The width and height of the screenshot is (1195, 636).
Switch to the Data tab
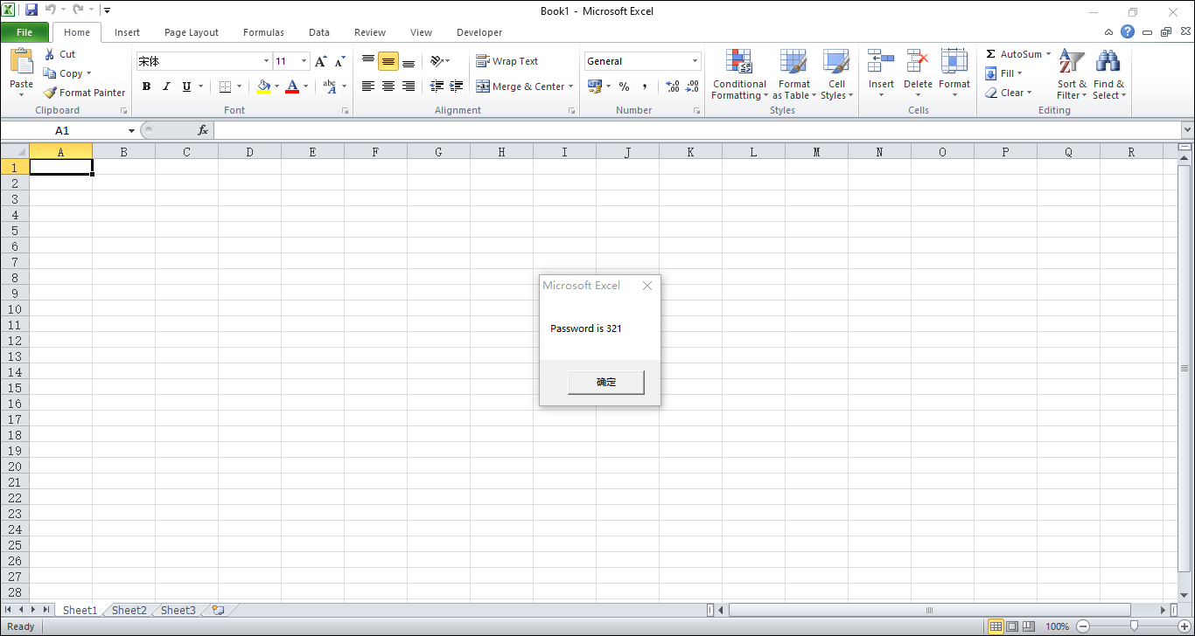[319, 32]
